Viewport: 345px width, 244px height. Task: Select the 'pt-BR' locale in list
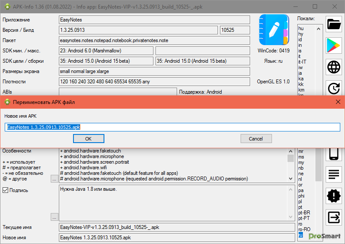click(x=304, y=213)
